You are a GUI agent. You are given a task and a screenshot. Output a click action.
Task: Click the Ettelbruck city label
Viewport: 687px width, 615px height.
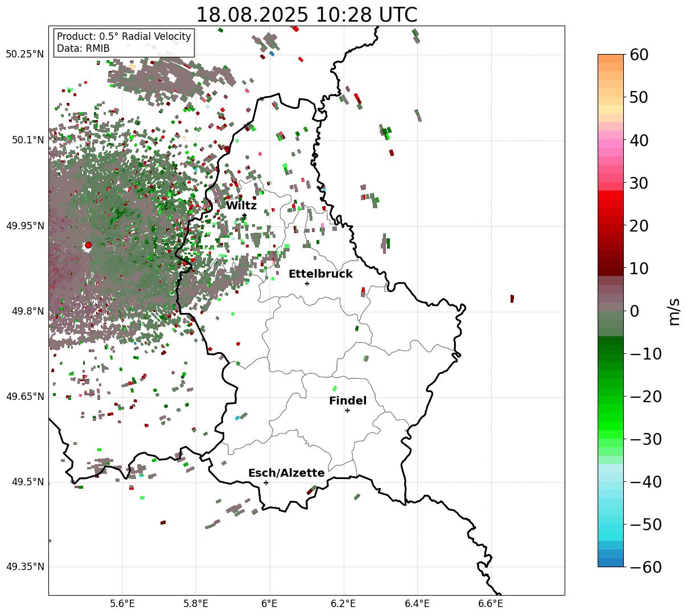pos(320,274)
